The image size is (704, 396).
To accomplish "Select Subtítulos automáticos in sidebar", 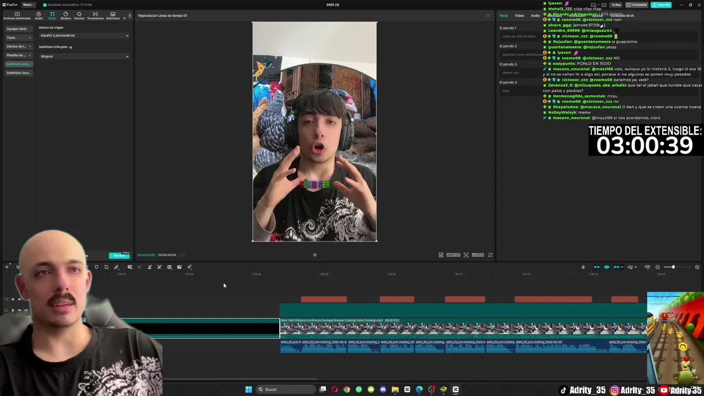I will (x=18, y=64).
